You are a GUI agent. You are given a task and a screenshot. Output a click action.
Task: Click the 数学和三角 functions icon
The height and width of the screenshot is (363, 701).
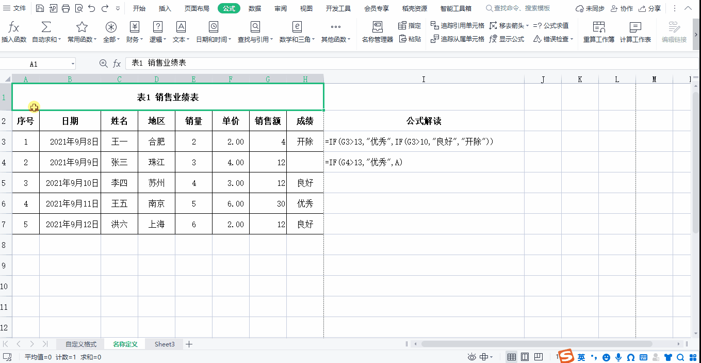(x=297, y=27)
